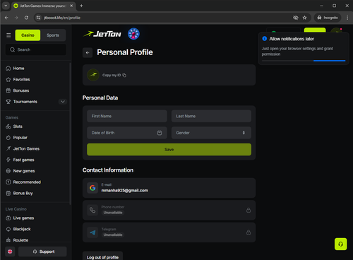Click the lock icon in Phone number row
Viewport: 353px width, 260px height.
point(249,210)
